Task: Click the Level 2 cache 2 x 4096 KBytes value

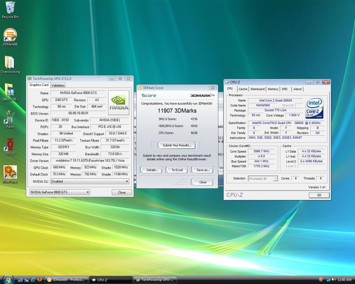Action: click(x=312, y=161)
